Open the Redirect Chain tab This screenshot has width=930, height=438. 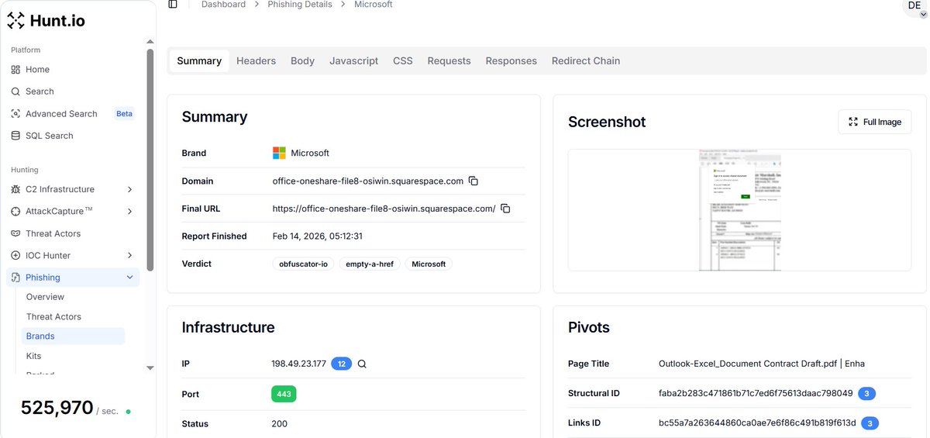[586, 61]
